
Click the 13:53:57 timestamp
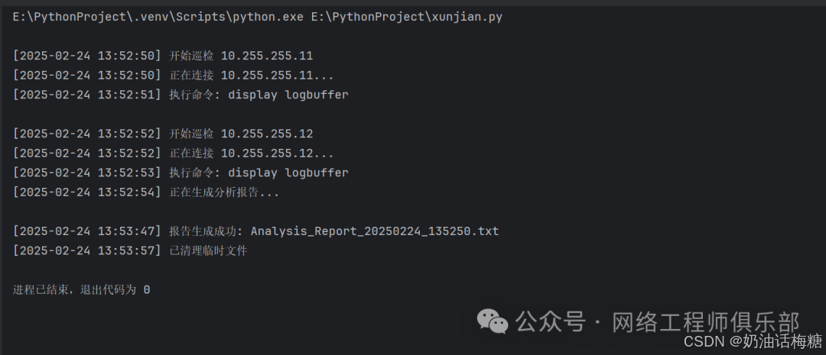(x=126, y=251)
